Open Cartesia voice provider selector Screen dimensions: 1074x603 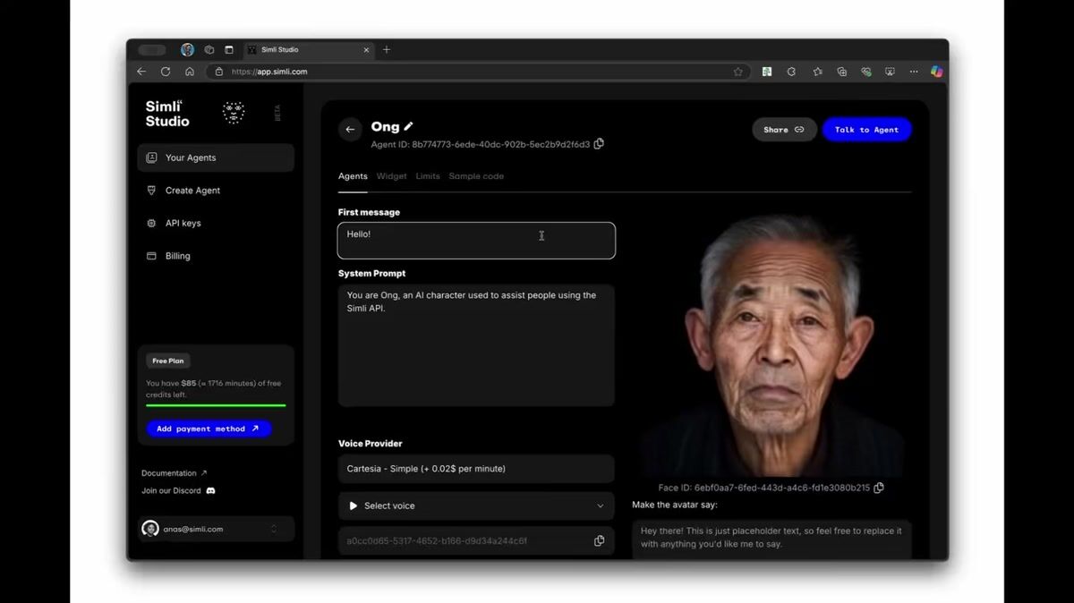coord(476,469)
